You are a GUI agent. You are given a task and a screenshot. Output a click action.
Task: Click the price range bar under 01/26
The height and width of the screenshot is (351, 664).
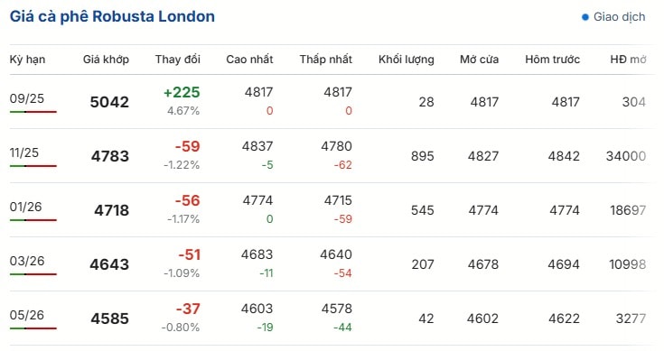click(x=33, y=220)
